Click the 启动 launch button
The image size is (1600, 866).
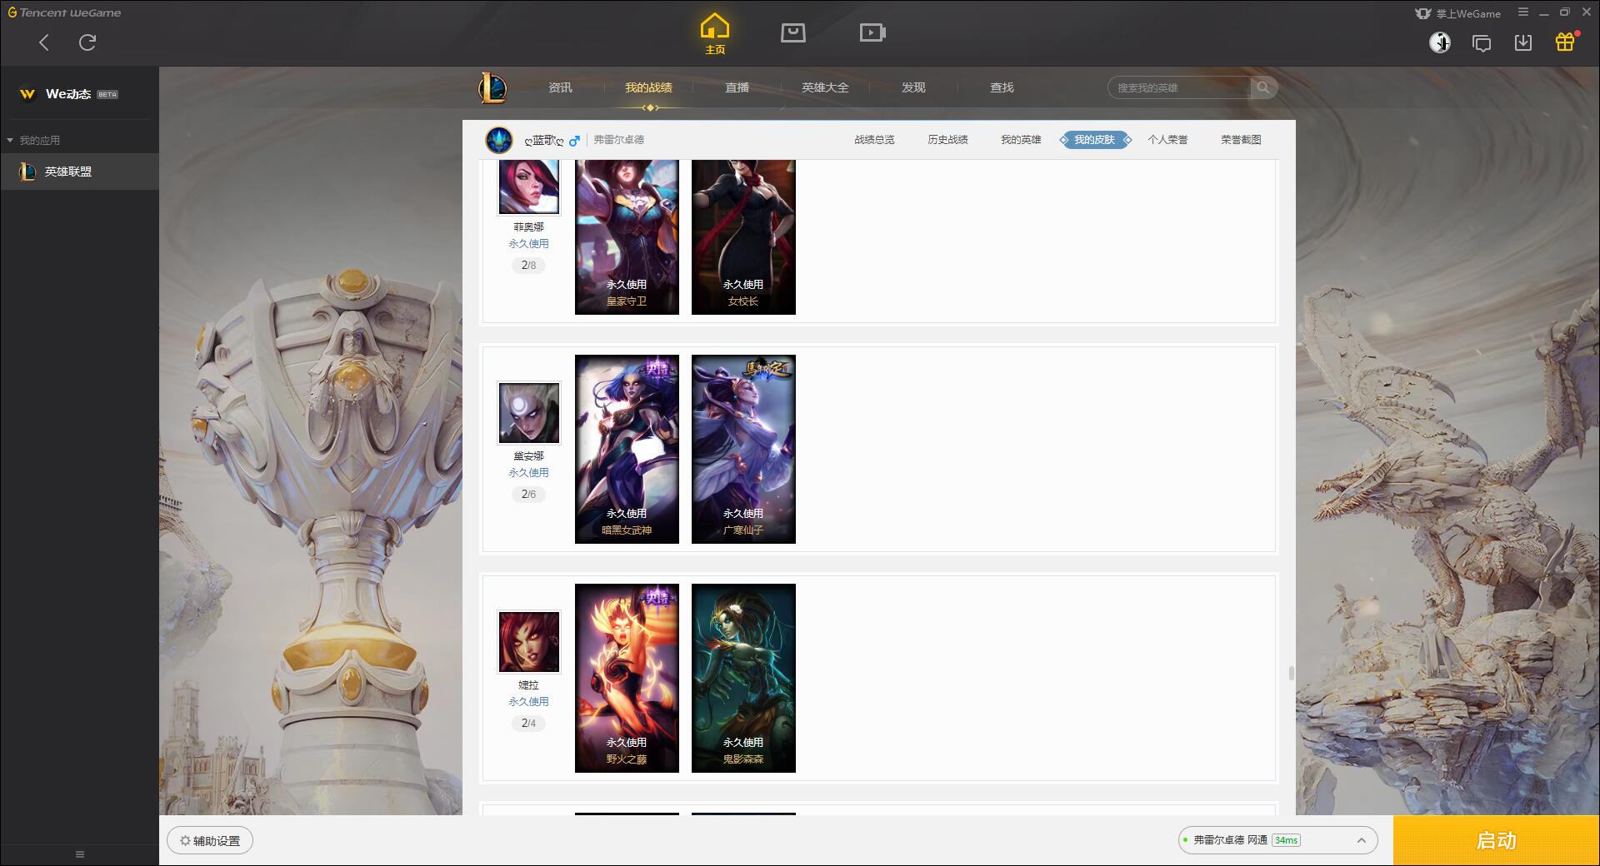point(1496,840)
